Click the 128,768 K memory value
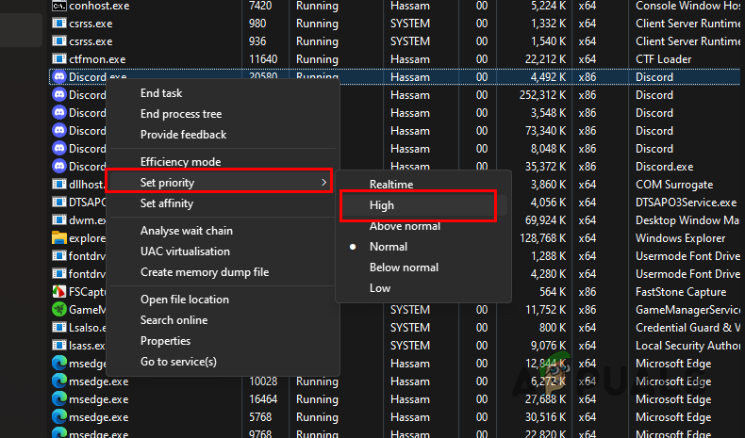Screen dimensions: 745x438 click(x=542, y=238)
